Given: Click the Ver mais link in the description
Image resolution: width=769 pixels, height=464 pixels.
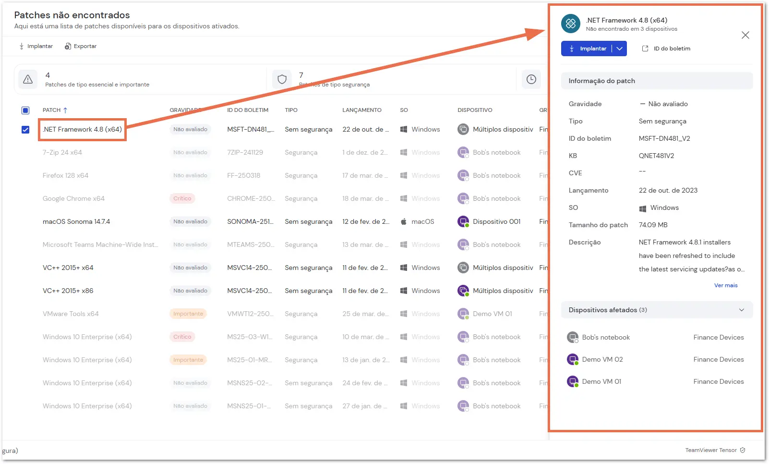Looking at the screenshot, I should click(x=726, y=285).
